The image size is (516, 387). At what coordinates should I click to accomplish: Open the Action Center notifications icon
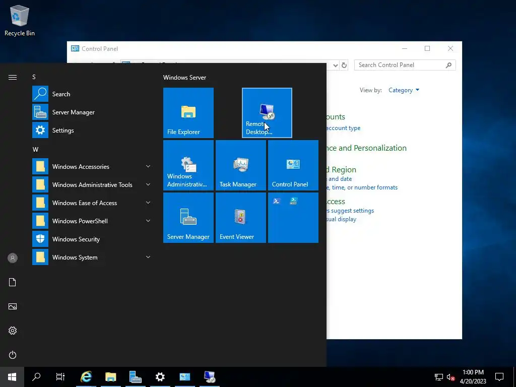tap(499, 377)
